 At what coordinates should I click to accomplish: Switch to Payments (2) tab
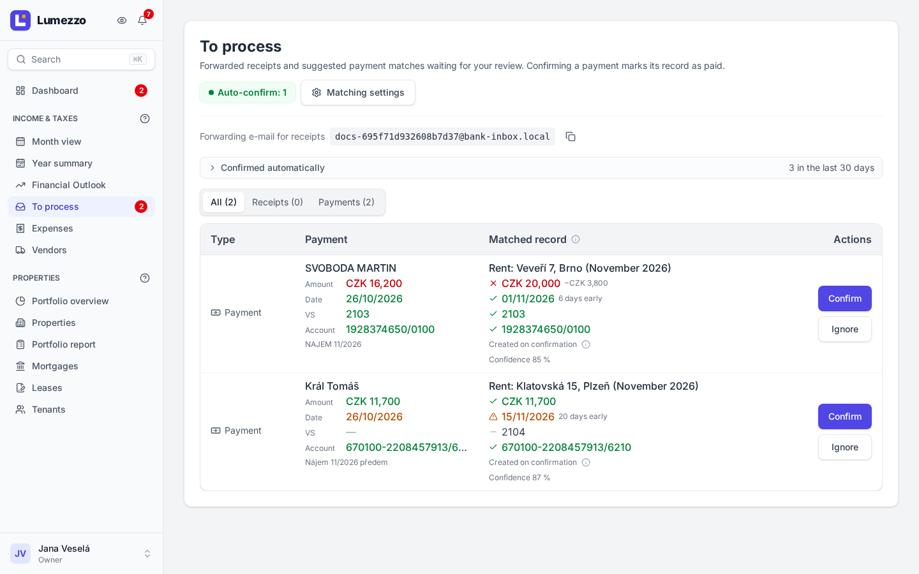pyautogui.click(x=347, y=202)
